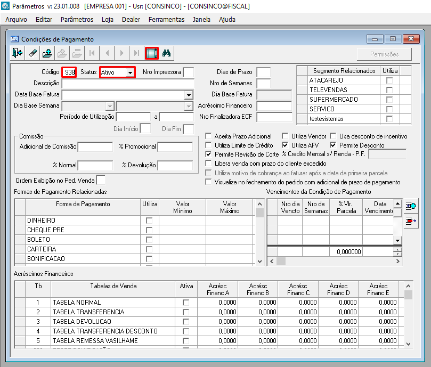Click the eraser clear-fields icon
This screenshot has height=367, width=431.
pyautogui.click(x=32, y=53)
